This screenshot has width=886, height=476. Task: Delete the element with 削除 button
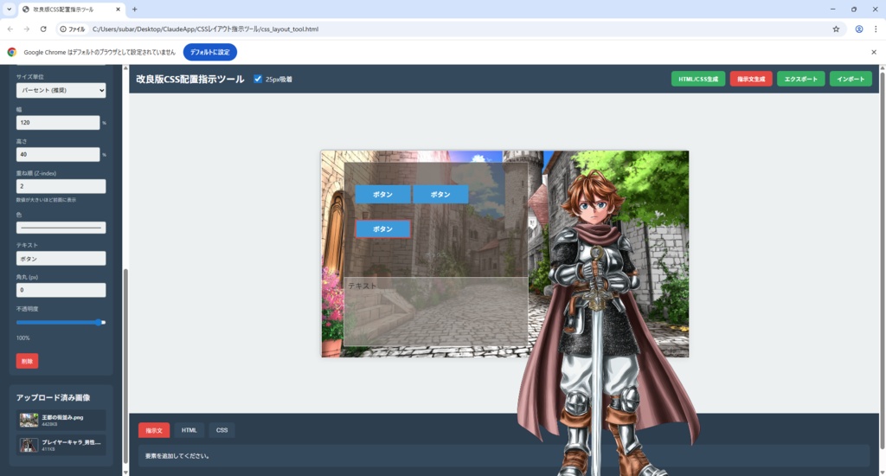pos(27,361)
